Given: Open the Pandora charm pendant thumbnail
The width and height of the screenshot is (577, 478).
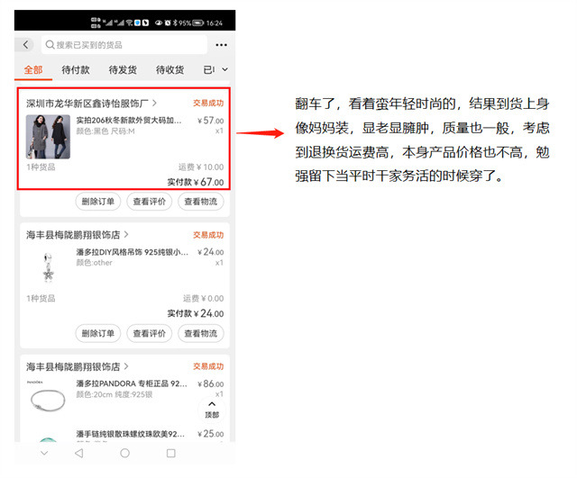Looking at the screenshot, I should 48,268.
